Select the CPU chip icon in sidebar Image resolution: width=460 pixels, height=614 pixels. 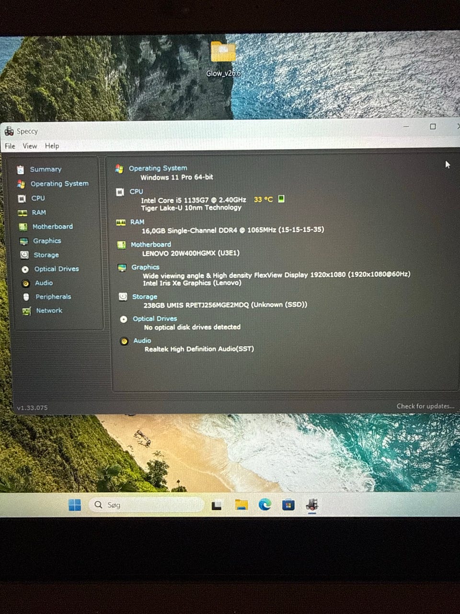pos(22,198)
